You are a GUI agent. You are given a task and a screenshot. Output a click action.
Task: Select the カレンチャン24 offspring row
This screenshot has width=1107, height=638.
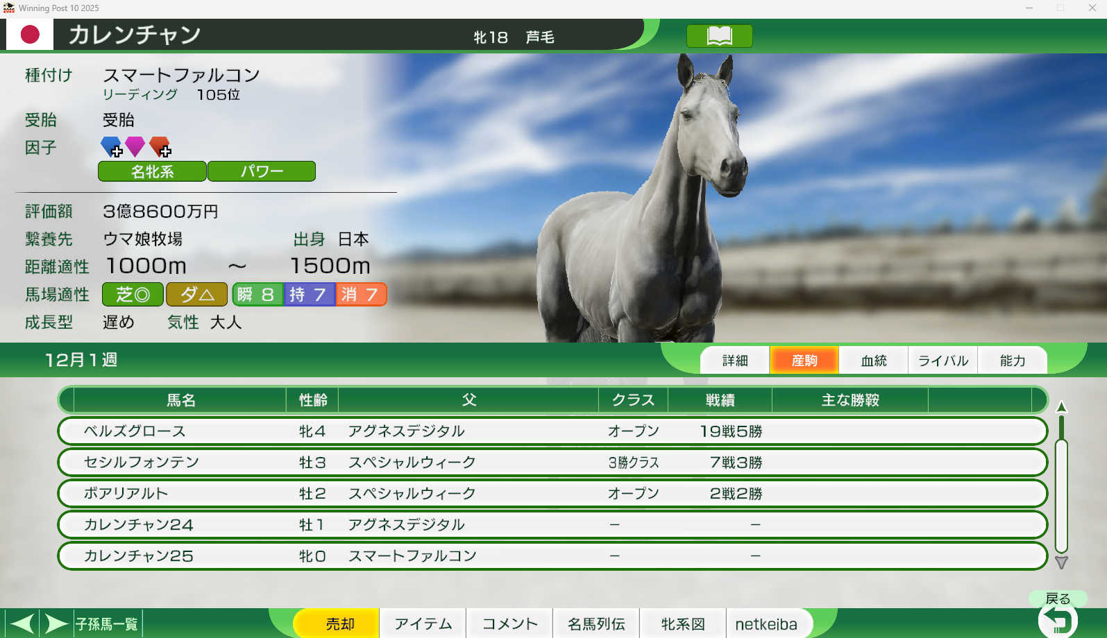point(552,525)
